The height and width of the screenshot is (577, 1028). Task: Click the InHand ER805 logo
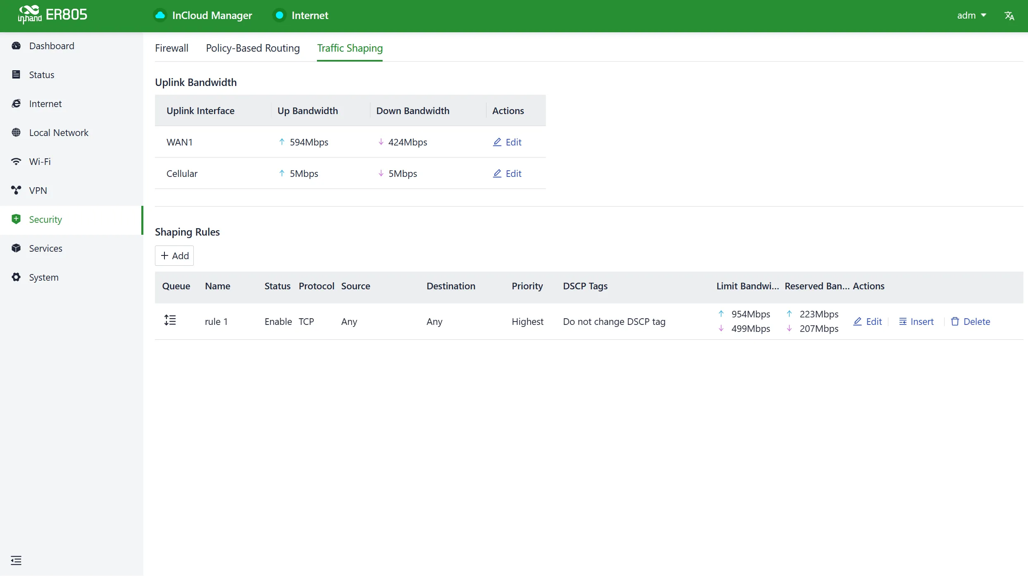coord(52,15)
